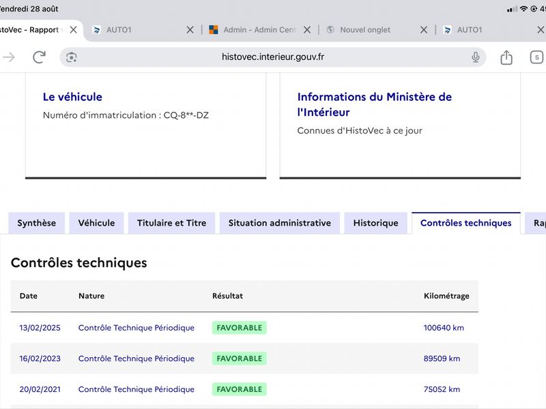Viewport: 546px width, 409px height.
Task: Open the share sheet icon
Action: click(506, 57)
